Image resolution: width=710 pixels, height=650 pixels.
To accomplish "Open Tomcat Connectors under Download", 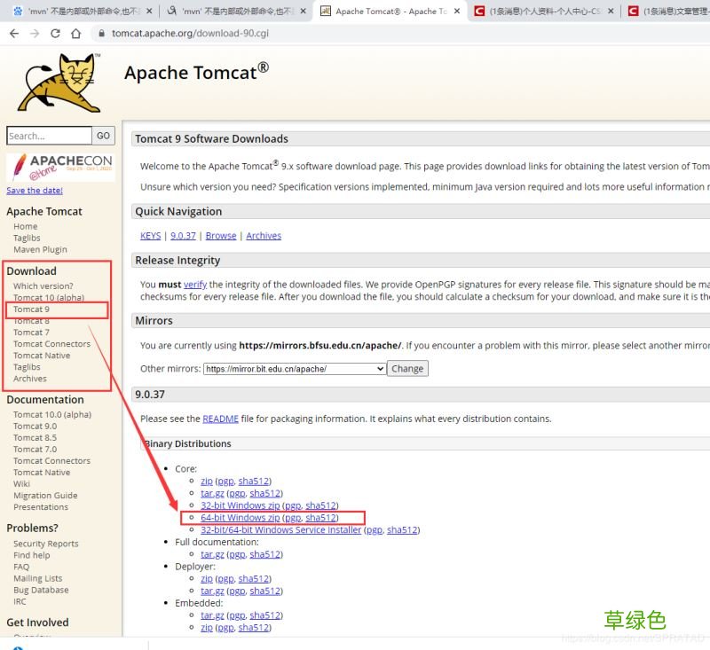I will (x=51, y=344).
